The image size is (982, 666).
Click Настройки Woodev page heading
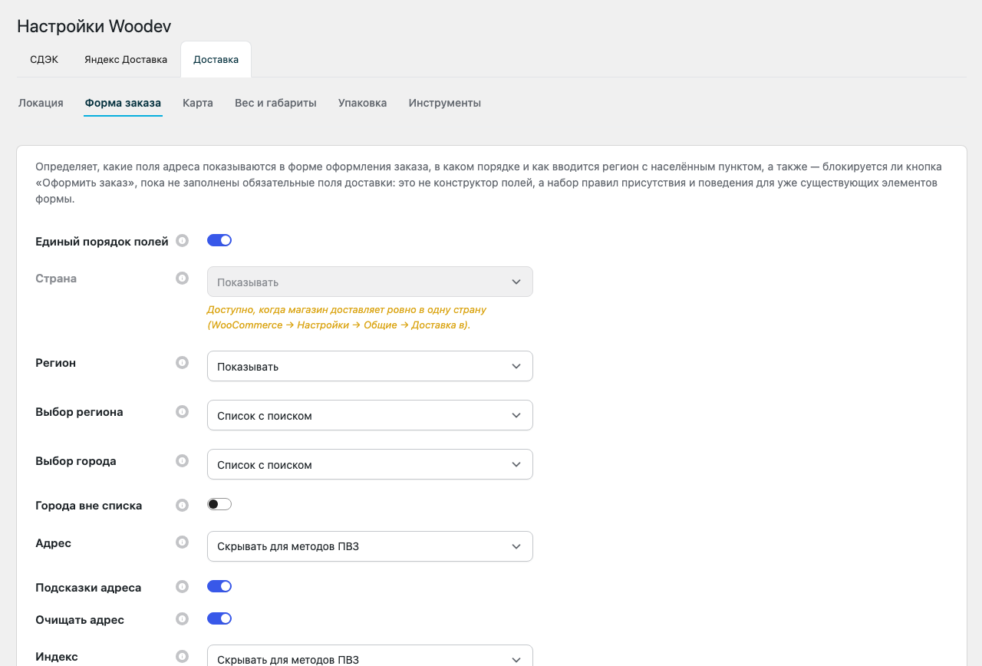(x=94, y=26)
